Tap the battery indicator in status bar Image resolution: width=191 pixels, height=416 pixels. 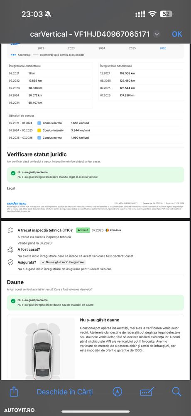[x=167, y=14]
